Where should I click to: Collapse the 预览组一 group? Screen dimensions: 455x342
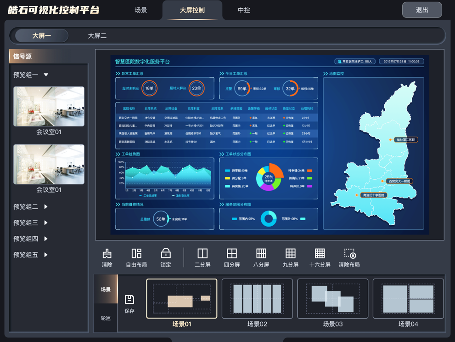(46, 75)
